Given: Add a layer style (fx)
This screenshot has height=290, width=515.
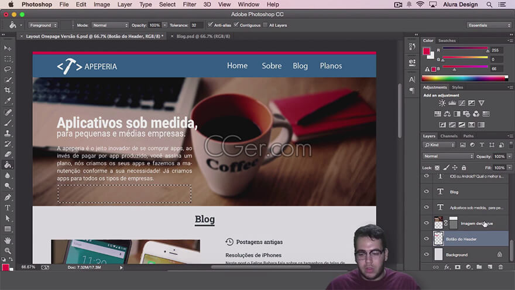Looking at the screenshot, I should click(x=447, y=267).
